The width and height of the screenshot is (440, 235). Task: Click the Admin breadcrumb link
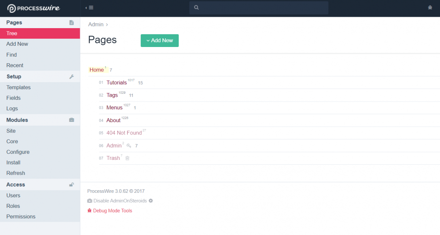[x=95, y=25]
